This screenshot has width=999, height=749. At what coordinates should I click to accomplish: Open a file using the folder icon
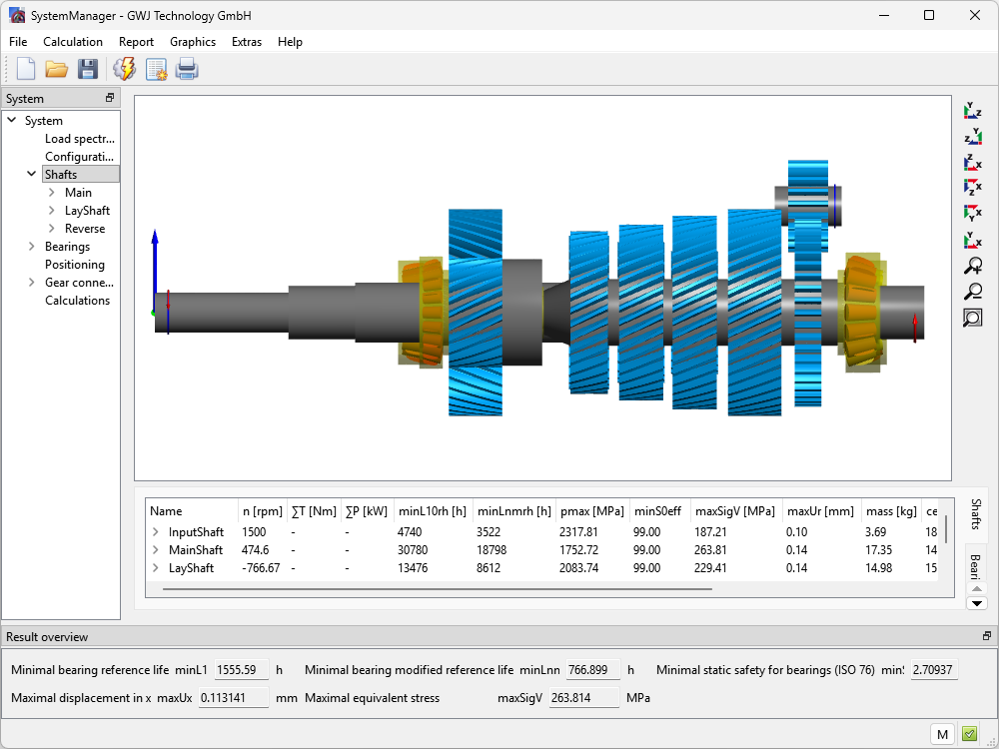tap(56, 69)
